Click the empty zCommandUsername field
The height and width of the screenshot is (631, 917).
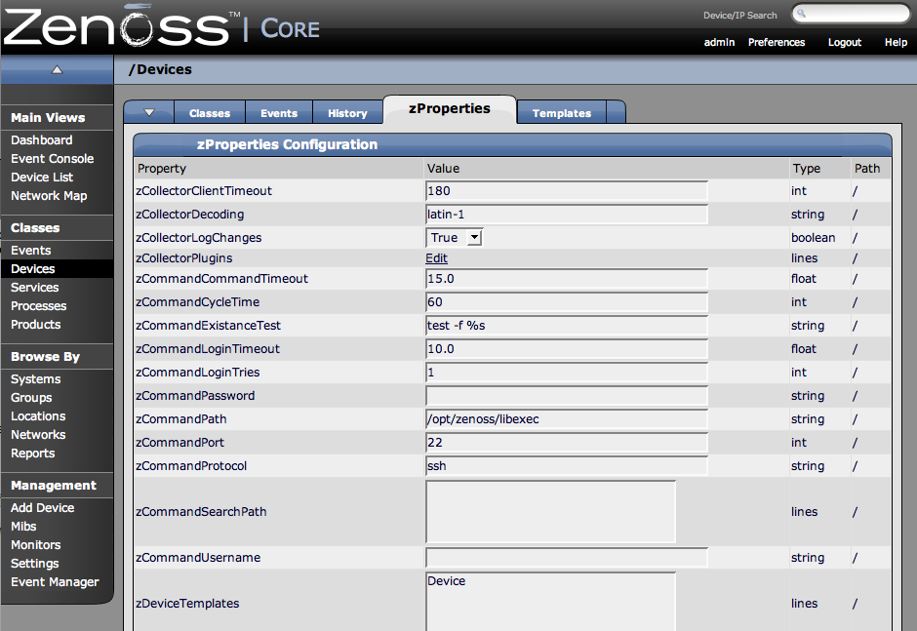pyautogui.click(x=567, y=557)
